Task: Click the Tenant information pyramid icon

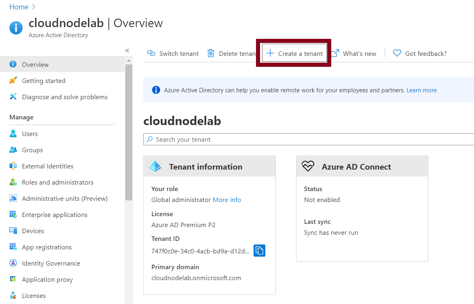Action: tap(155, 166)
